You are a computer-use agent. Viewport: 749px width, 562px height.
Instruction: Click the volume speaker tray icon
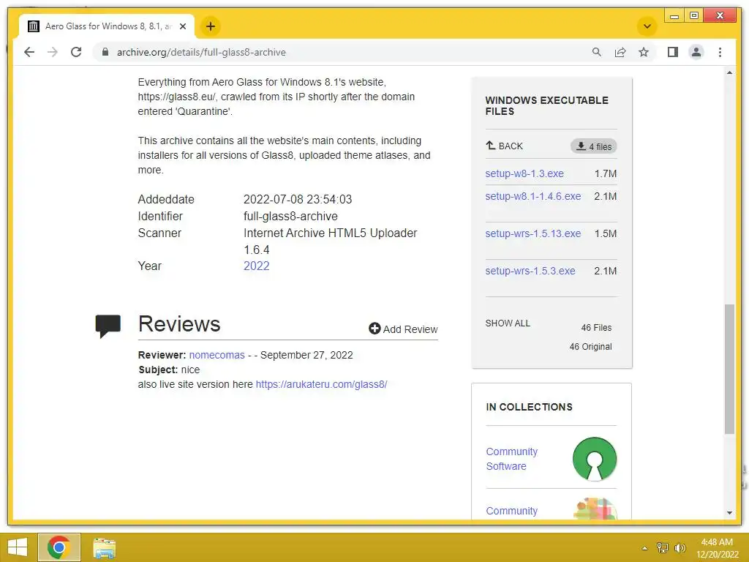pos(680,548)
